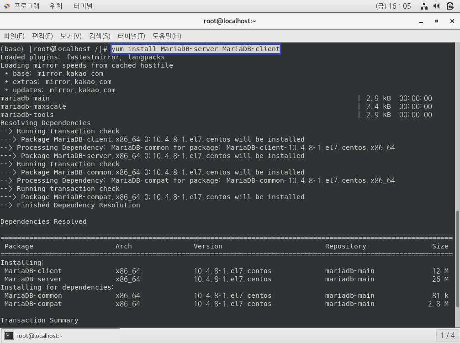460x343 pixels.
Task: Click MariaDB-compat in the package table
Action: click(x=33, y=304)
